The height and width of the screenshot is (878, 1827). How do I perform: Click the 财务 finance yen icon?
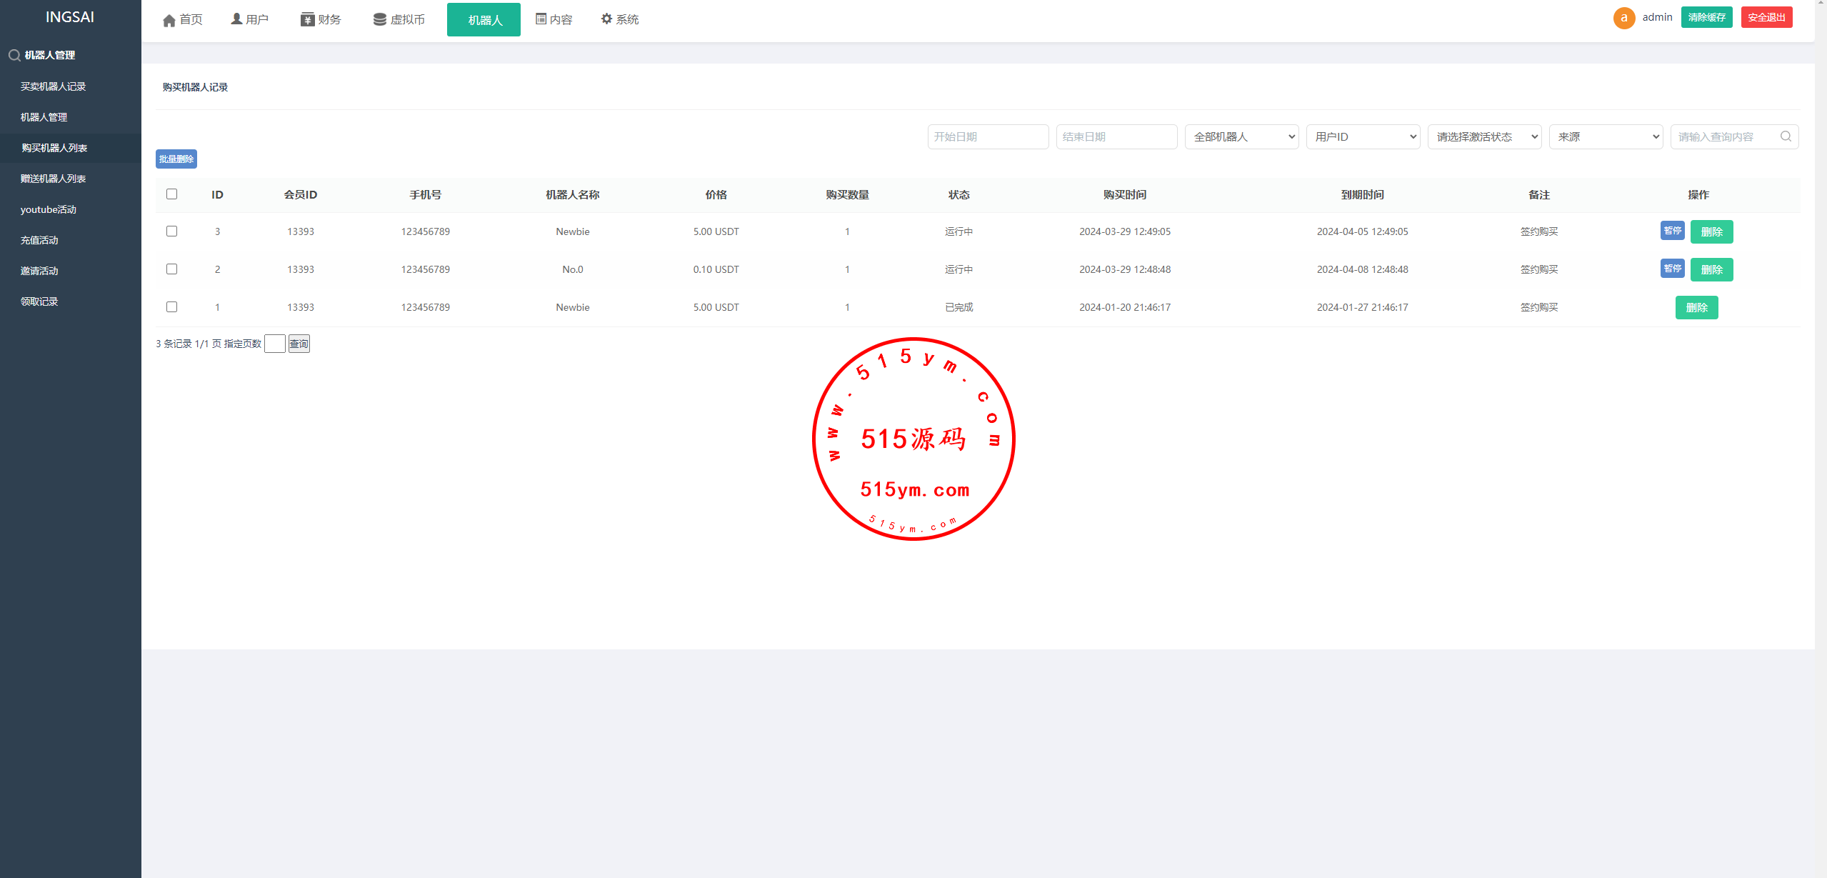pos(307,19)
